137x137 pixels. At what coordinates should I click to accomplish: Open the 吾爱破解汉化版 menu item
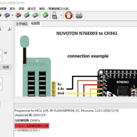tap(59, 9)
